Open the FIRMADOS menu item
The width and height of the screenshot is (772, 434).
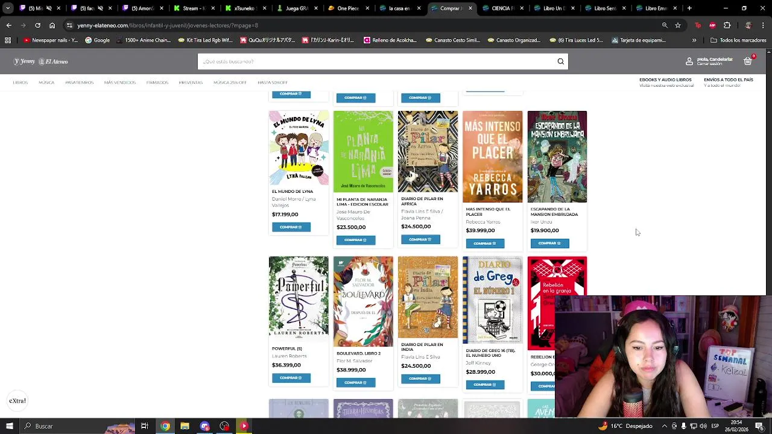157,83
